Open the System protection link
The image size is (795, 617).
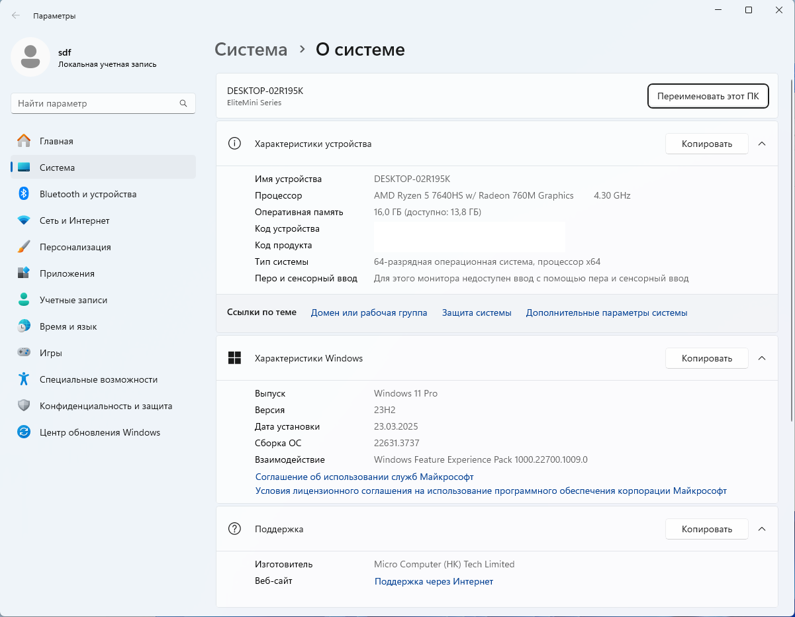pos(477,312)
